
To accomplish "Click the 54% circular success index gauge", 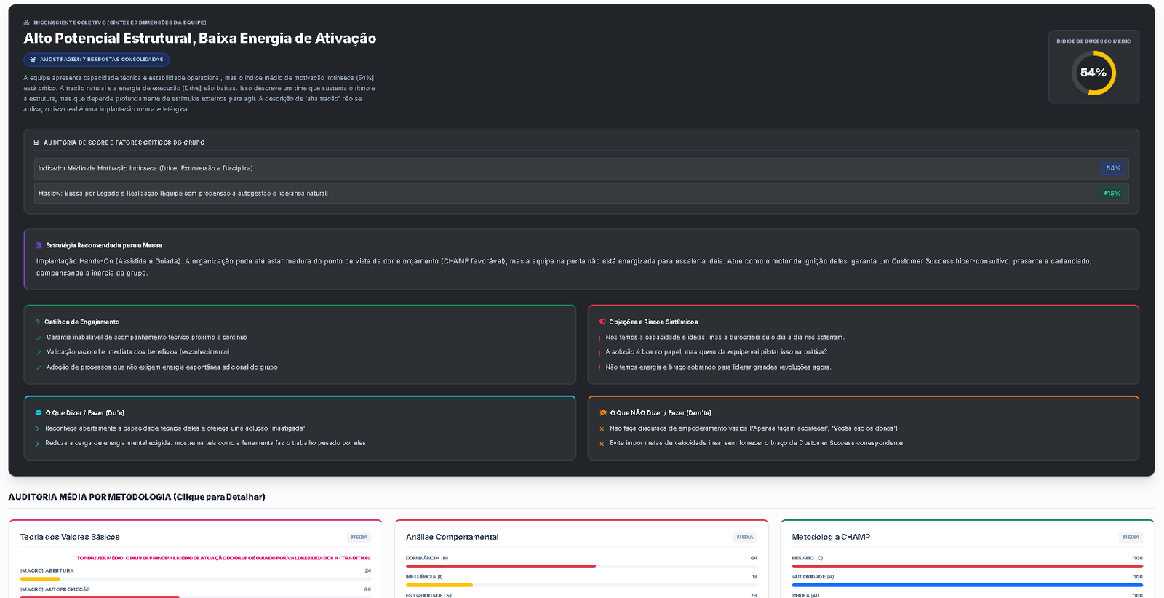I will click(x=1093, y=73).
